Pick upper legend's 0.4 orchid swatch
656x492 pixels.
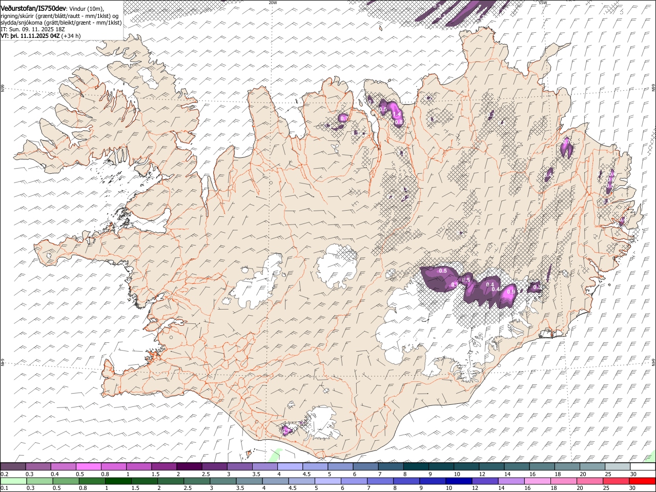[63, 467]
